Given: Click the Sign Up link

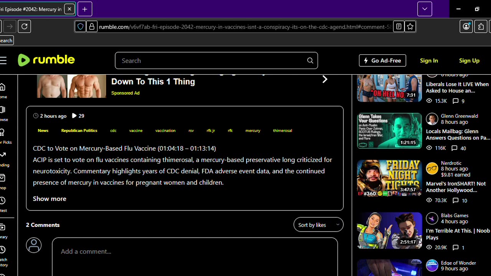Looking at the screenshot, I should coord(469,61).
